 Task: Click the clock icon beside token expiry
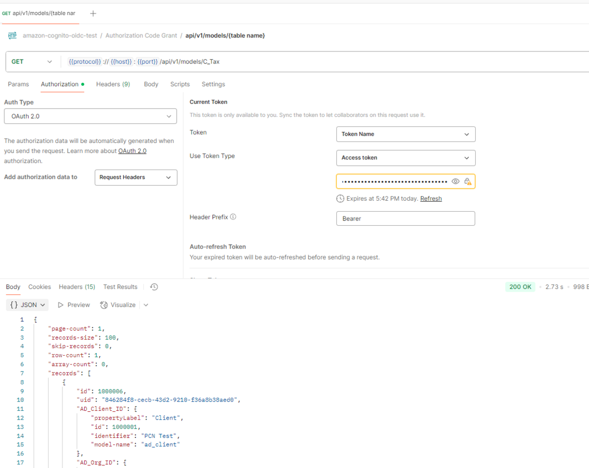(340, 199)
